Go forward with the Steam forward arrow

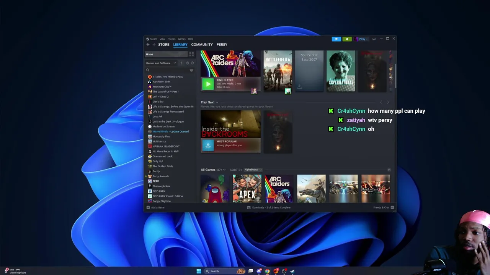[x=154, y=45]
